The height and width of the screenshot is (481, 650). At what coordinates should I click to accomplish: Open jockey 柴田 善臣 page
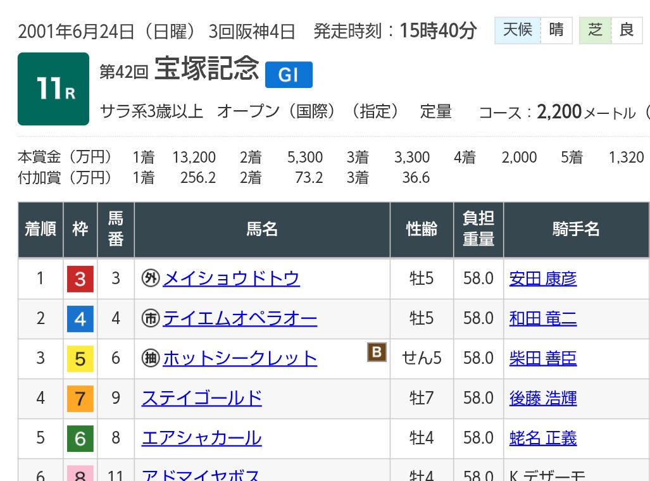[x=543, y=358]
